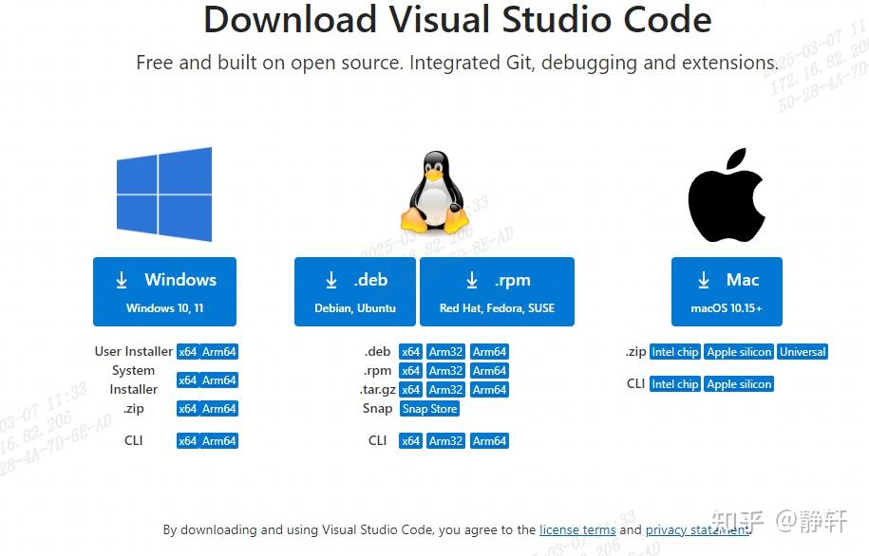Select Arm32 for the Linux .tar.gz
The width and height of the screenshot is (869, 556).
tap(445, 389)
